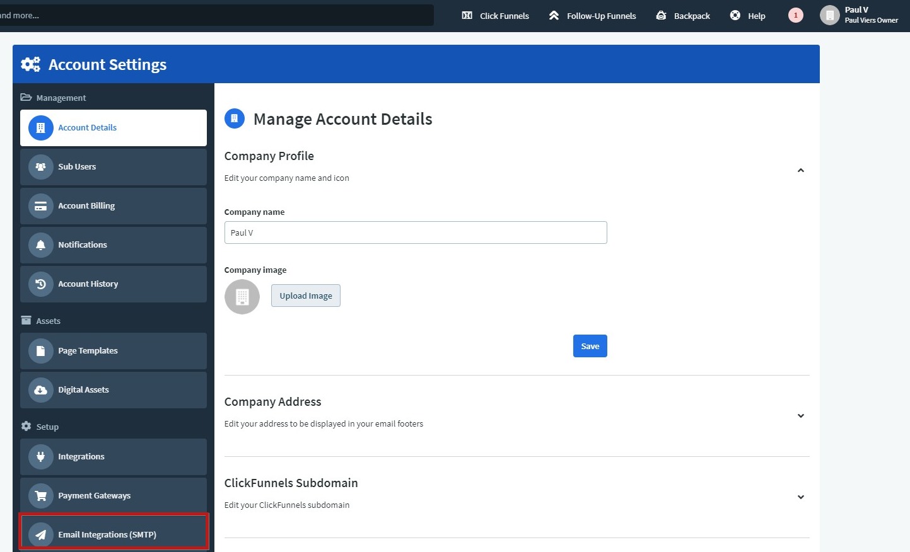Click the Paul Viers Owner account name
Screen dimensions: 910x552
tap(872, 20)
